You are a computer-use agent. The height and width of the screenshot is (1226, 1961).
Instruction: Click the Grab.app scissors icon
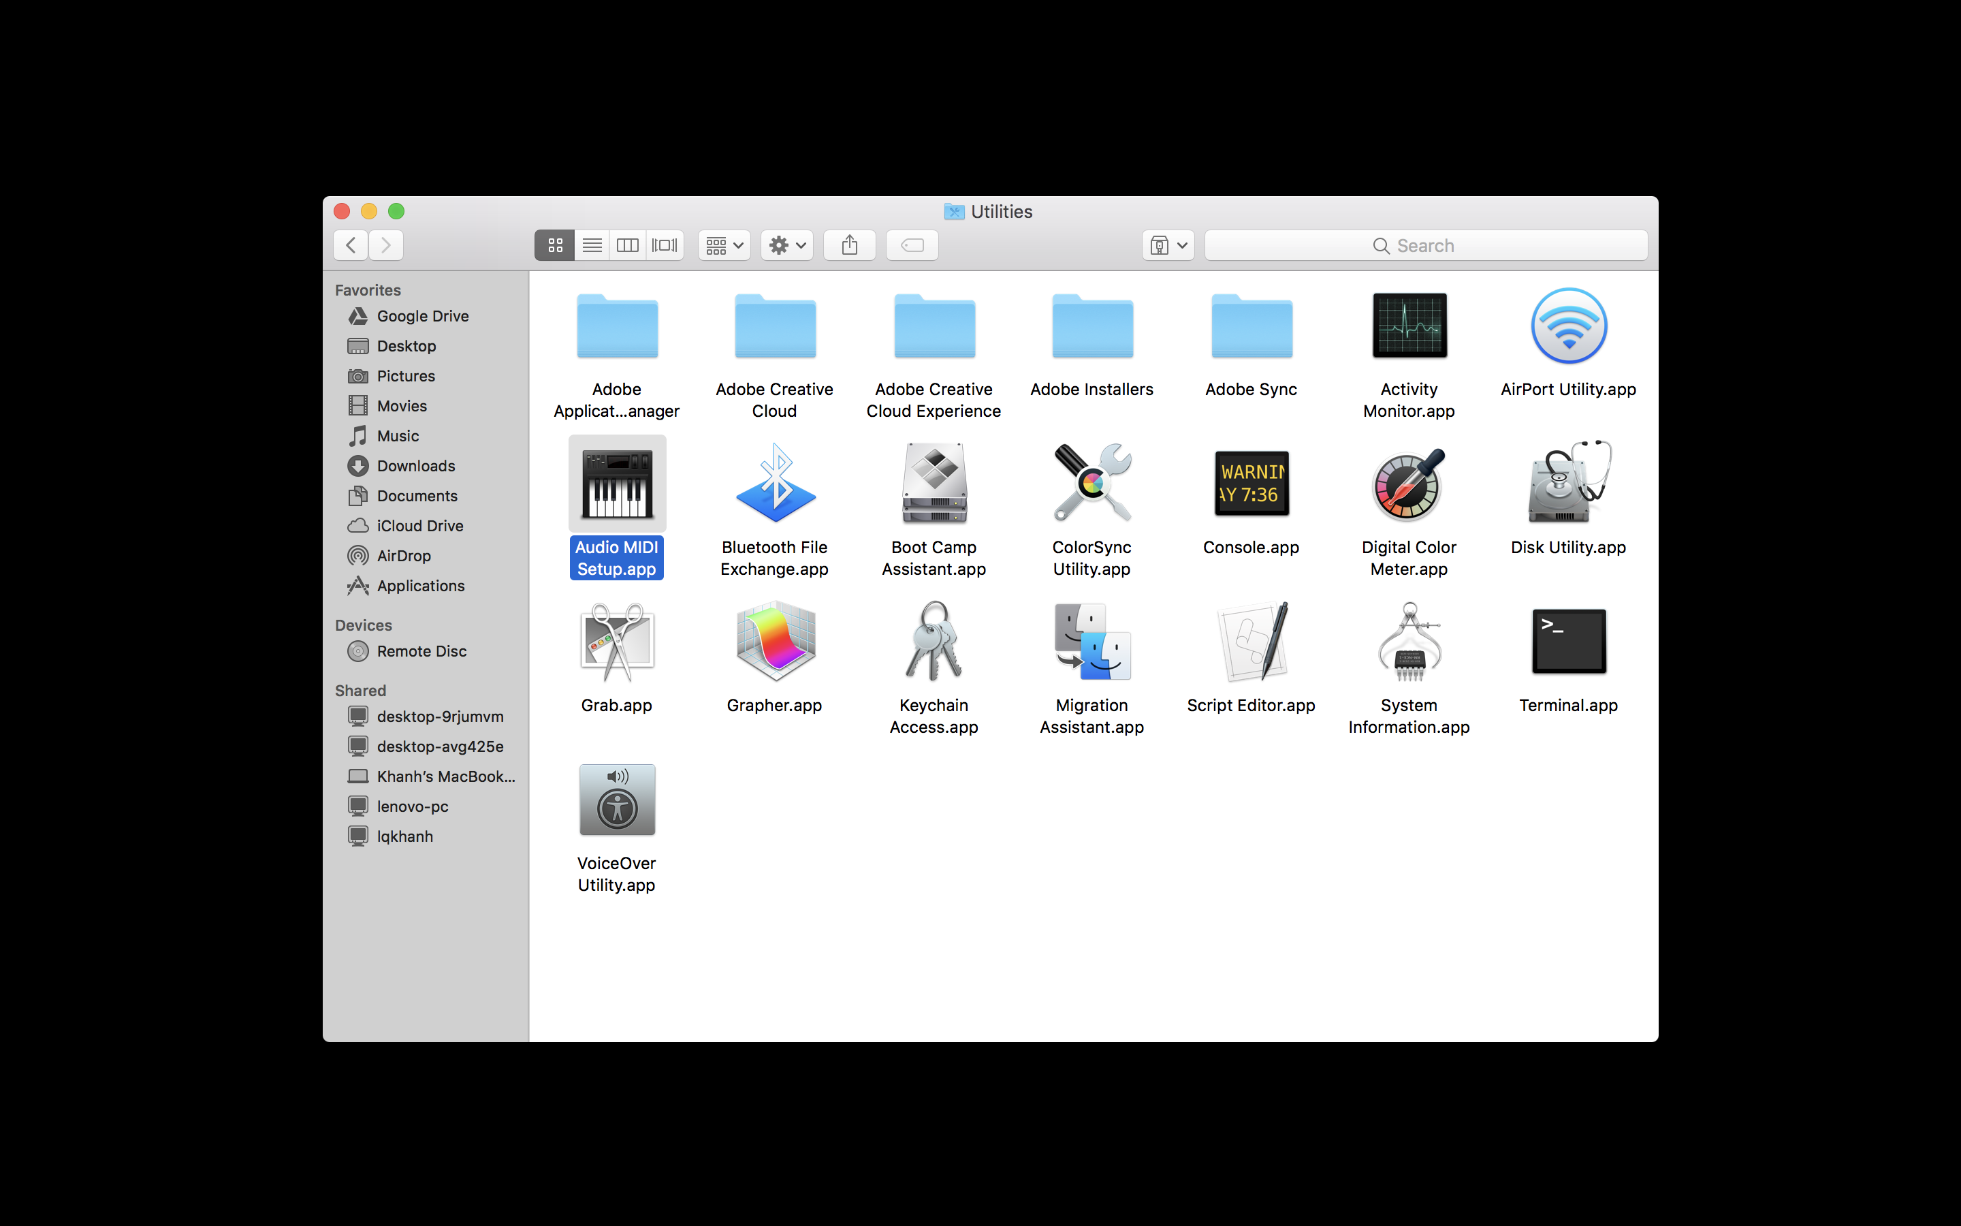tap(617, 642)
